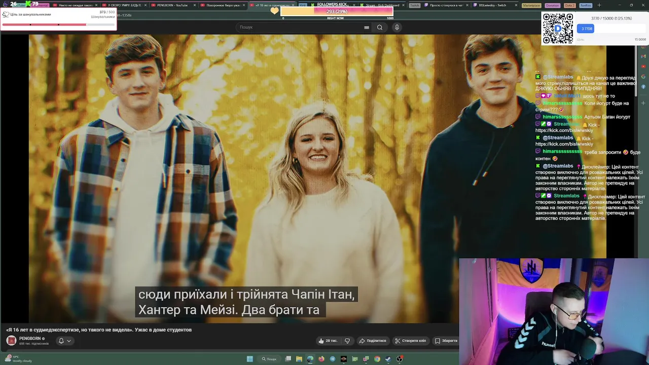This screenshot has height=365, width=649.
Task: Open Microsoft Edge from the taskbar
Action: click(x=310, y=359)
